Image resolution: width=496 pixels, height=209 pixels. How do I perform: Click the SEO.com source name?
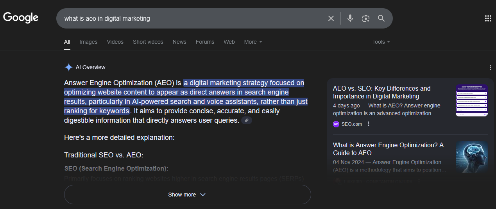coord(352,124)
